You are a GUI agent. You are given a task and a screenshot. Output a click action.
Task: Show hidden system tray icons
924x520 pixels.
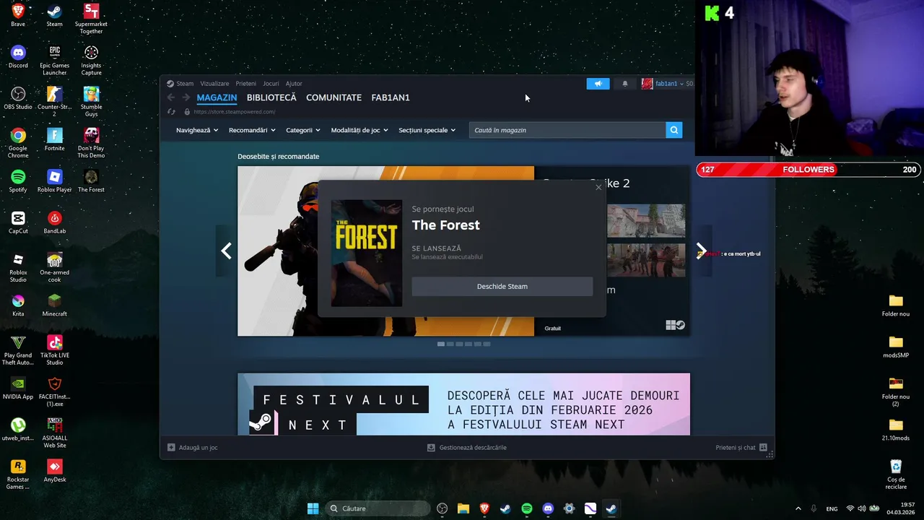point(798,508)
